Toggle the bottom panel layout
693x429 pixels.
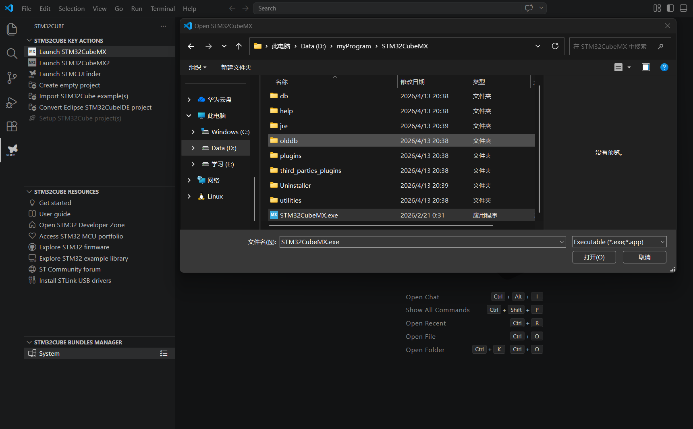point(683,8)
